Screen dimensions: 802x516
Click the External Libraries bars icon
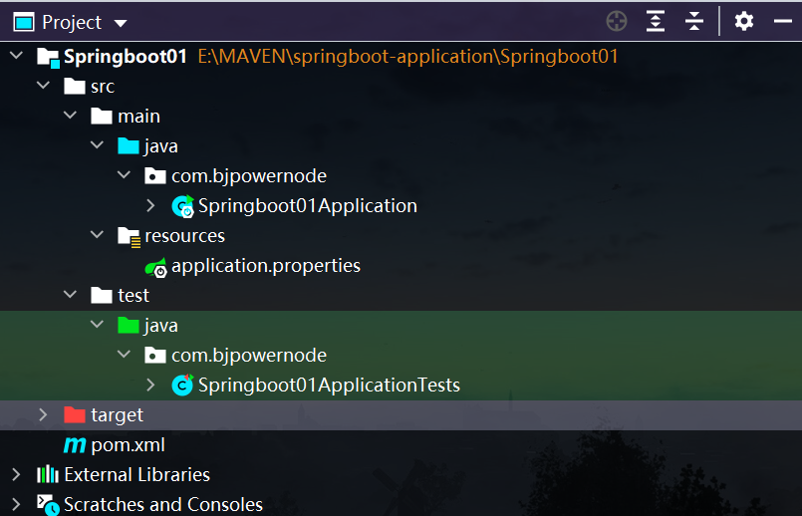point(48,474)
